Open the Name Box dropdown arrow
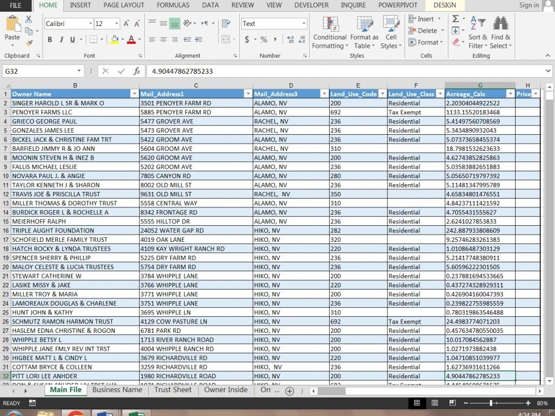This screenshot has height=416, width=555. (79, 71)
